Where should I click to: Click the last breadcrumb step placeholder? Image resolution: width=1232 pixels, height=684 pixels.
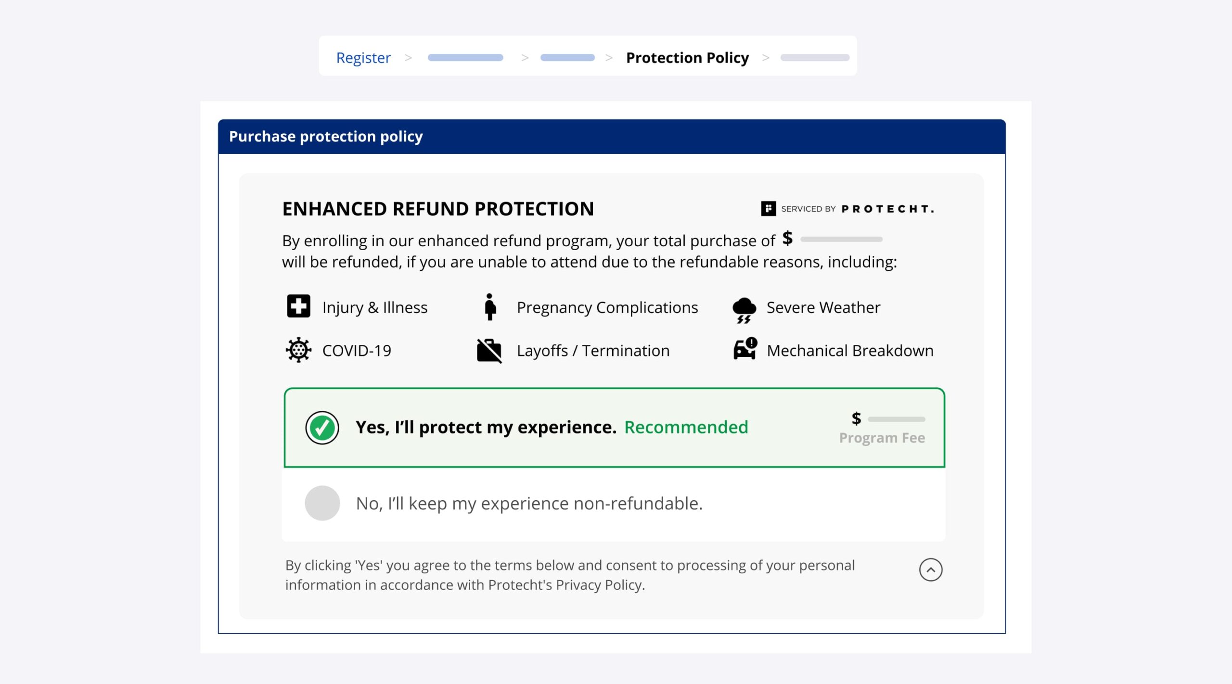815,58
